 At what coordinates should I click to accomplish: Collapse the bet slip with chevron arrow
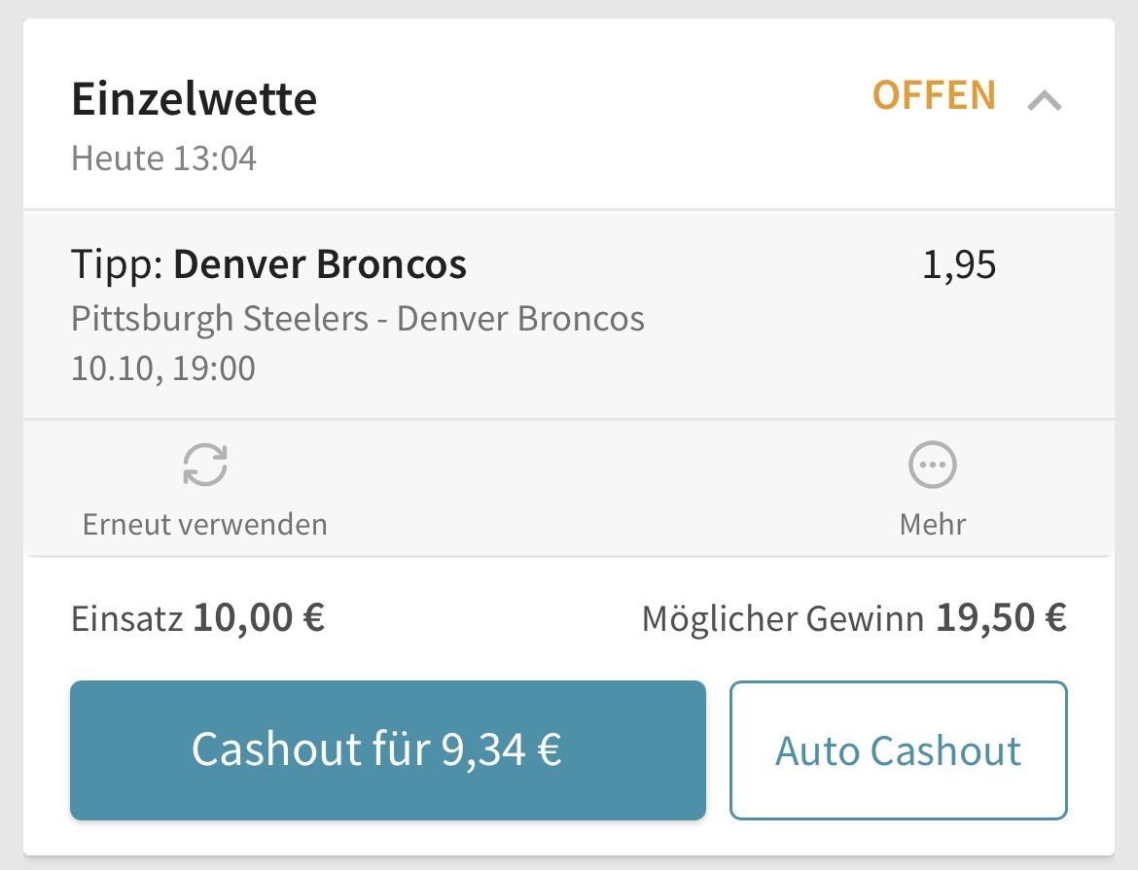(1045, 100)
